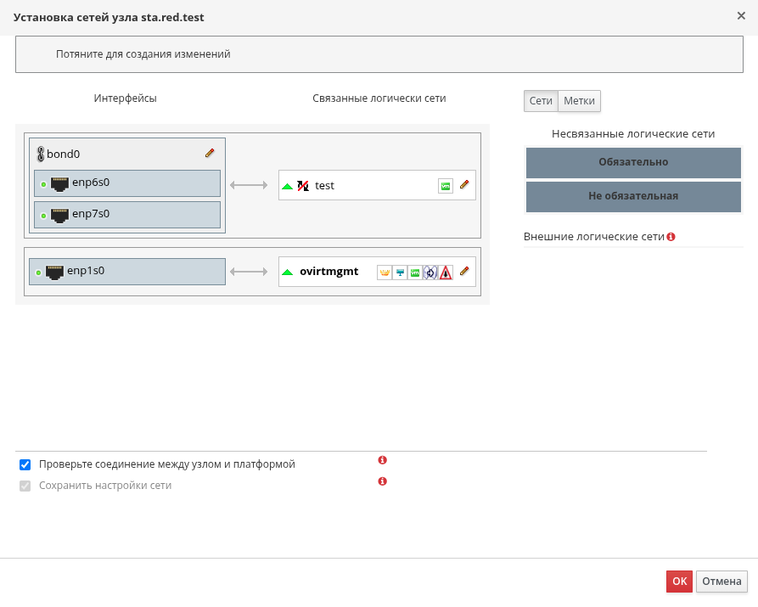Click the bond0 chain link icon
The height and width of the screenshot is (607, 758).
coord(41,155)
